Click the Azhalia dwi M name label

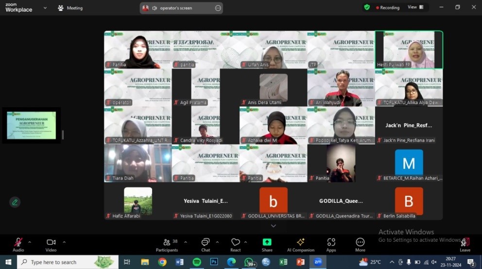point(259,140)
